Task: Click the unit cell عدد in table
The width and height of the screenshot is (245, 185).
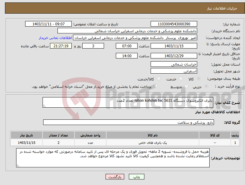Action: [90, 143]
